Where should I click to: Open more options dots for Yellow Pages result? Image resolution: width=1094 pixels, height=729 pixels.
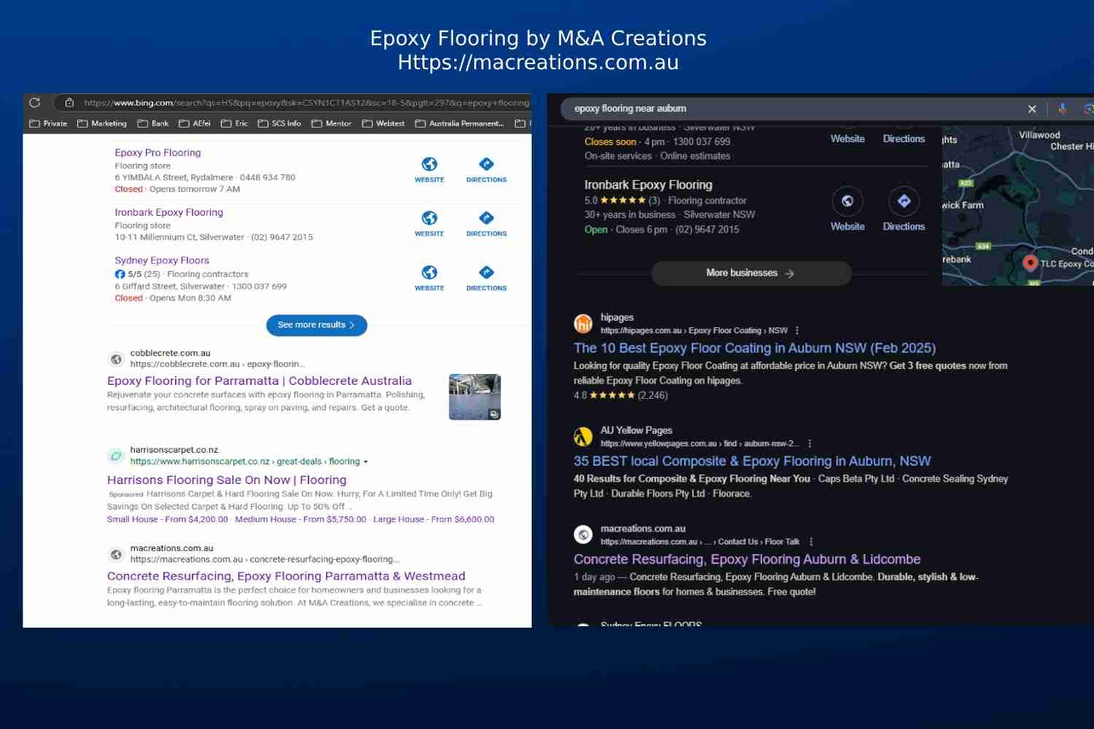coord(810,444)
